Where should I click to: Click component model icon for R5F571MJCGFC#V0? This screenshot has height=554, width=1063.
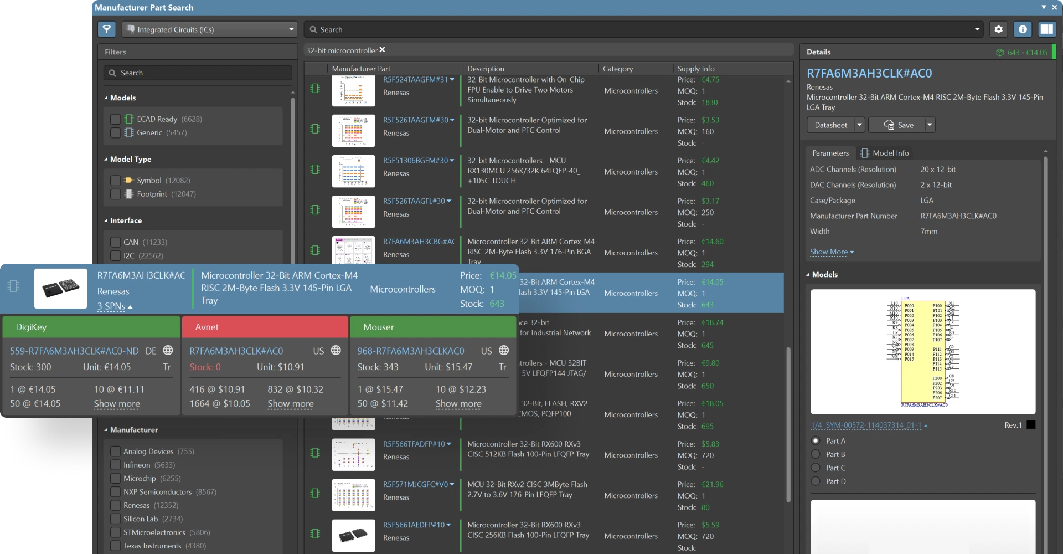point(315,493)
